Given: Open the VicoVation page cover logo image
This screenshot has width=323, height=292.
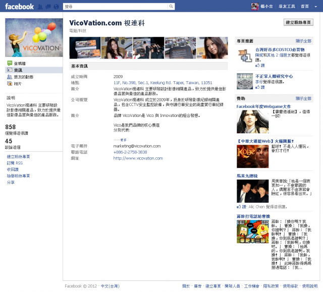Looking at the screenshot, I should click(34, 37).
